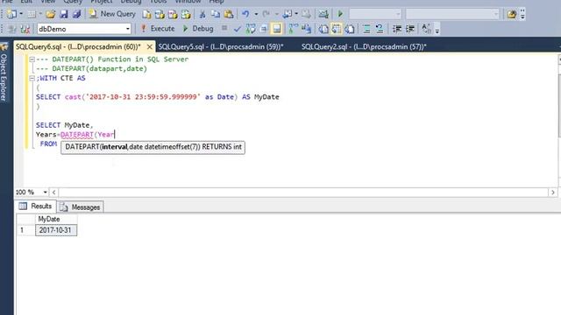This screenshot has height=315, width=561.
Task: Click the Execute button
Action: click(158, 29)
